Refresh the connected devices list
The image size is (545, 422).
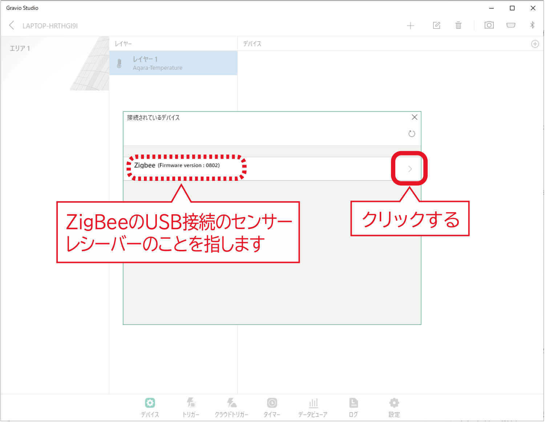pyautogui.click(x=412, y=134)
